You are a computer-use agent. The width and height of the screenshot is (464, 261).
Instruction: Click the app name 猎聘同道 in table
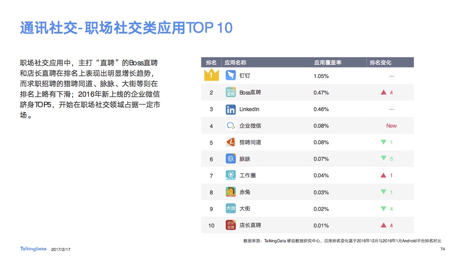tap(250, 142)
